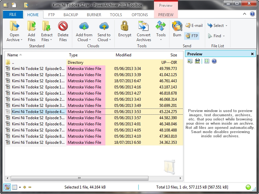
Task: Click the status bar classic view icon
Action: [x=7, y=187]
